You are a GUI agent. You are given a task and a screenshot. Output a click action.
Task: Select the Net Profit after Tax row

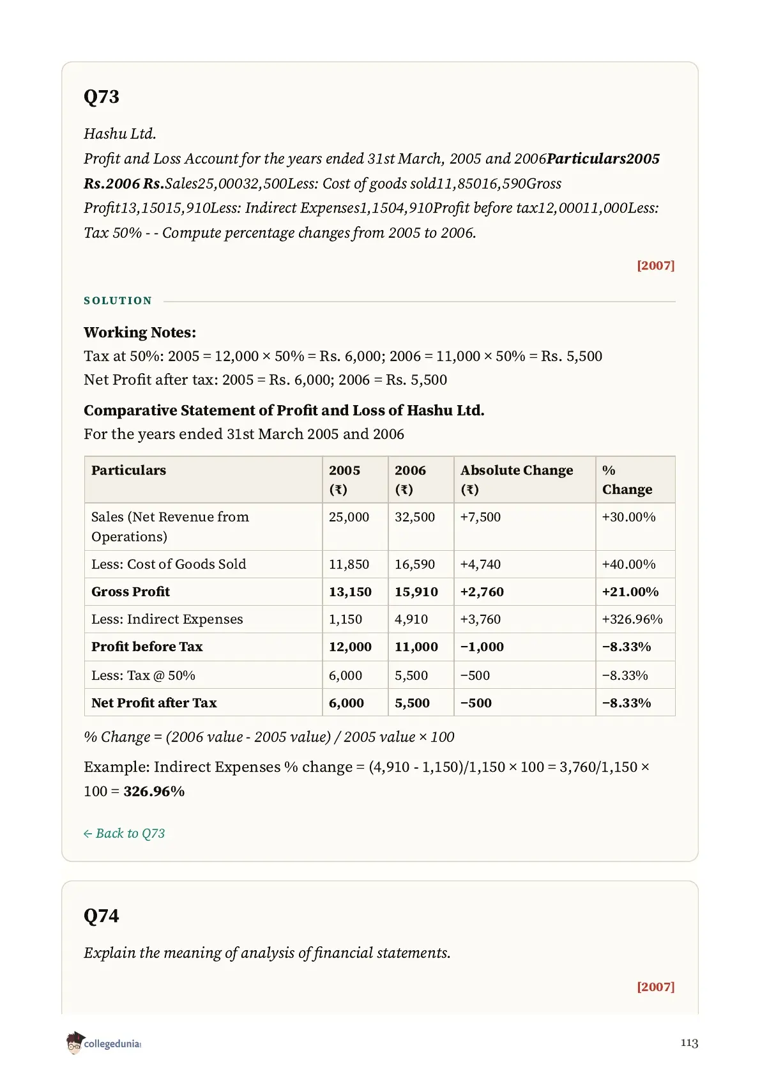(x=379, y=702)
